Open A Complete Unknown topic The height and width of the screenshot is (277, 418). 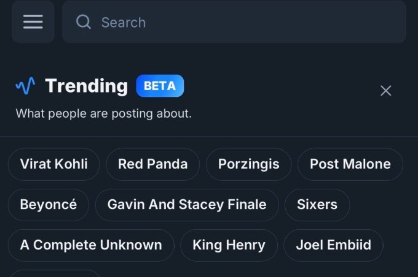point(91,245)
